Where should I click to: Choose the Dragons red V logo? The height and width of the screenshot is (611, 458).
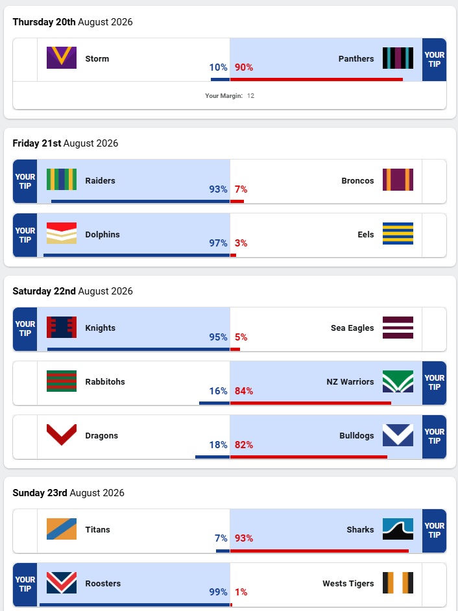coord(62,435)
